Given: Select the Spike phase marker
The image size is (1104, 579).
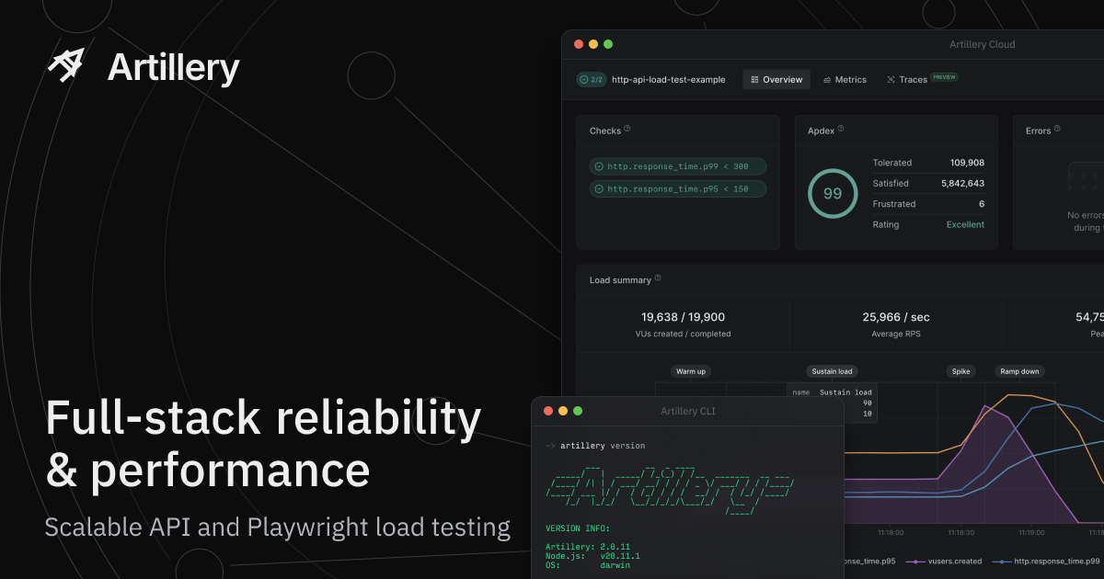Looking at the screenshot, I should [960, 371].
